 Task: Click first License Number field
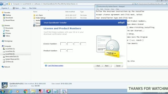(63, 44)
